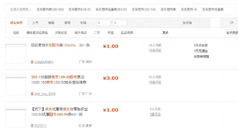Toggle the 货到付款 filter option
The height and width of the screenshot is (131, 238).
click(x=61, y=33)
